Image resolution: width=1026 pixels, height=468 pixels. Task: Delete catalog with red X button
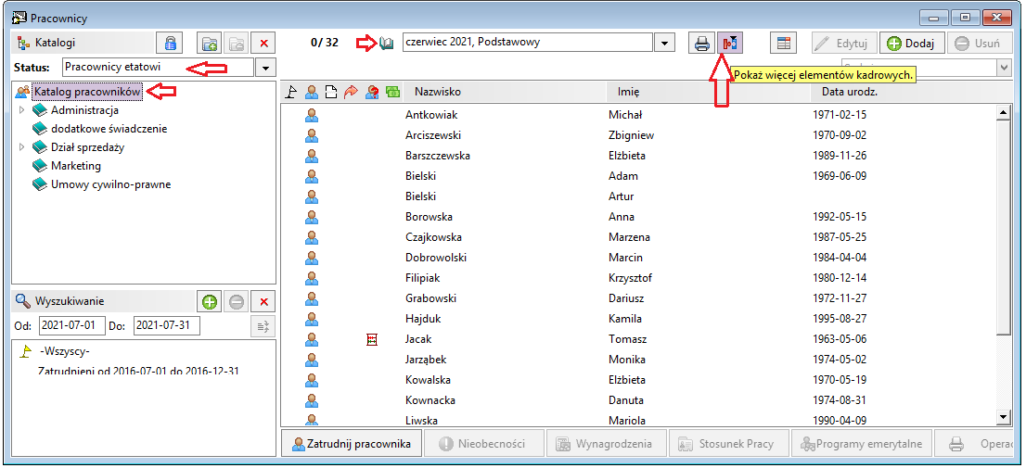tap(264, 44)
